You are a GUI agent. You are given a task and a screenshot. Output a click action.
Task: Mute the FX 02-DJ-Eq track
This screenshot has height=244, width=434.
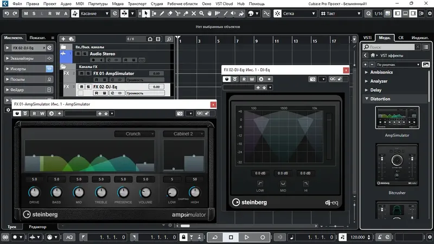coord(81,87)
